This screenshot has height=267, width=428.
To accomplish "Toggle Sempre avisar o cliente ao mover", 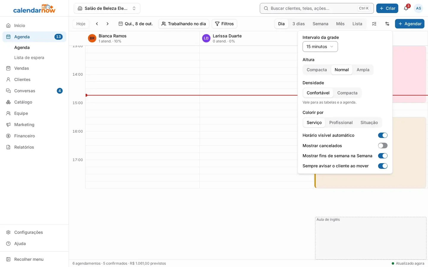I will pos(383,166).
